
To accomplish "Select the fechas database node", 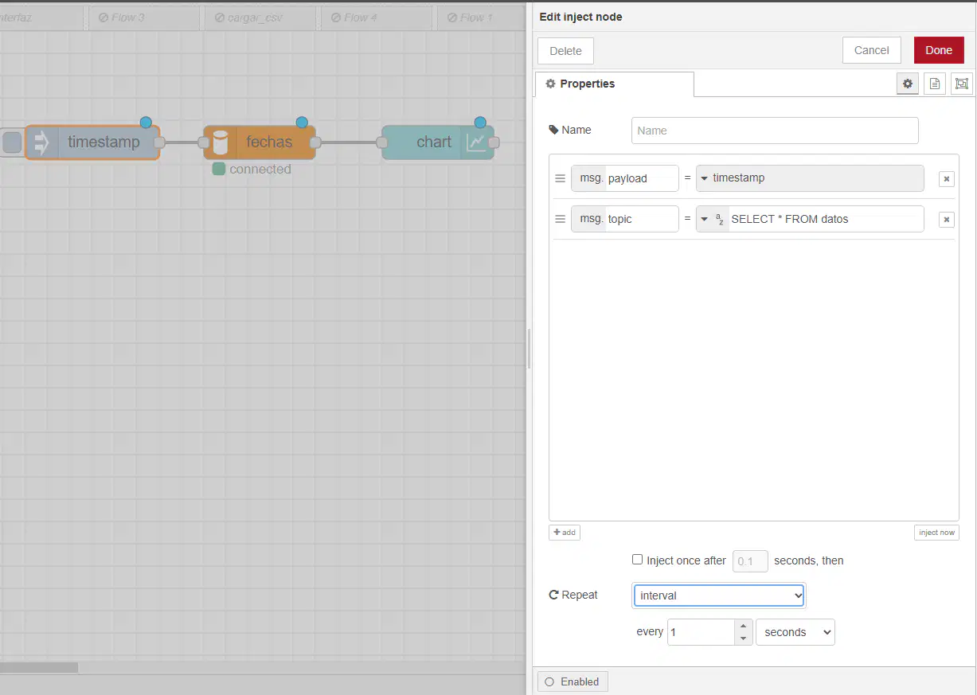I will tap(260, 143).
